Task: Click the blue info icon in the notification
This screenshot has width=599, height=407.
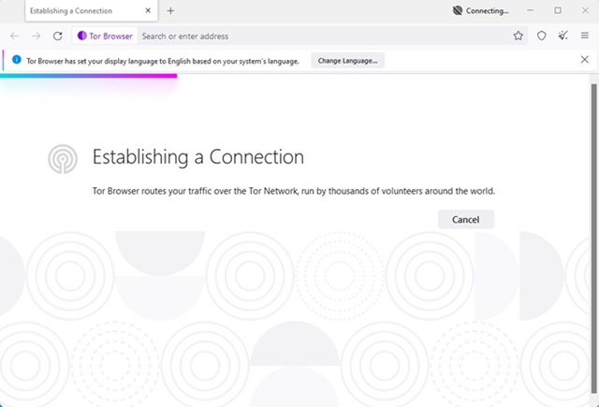Action: (x=17, y=60)
